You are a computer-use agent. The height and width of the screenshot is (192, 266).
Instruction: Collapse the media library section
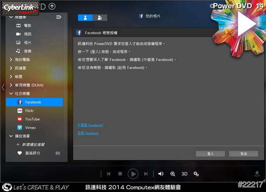tap(11, 17)
